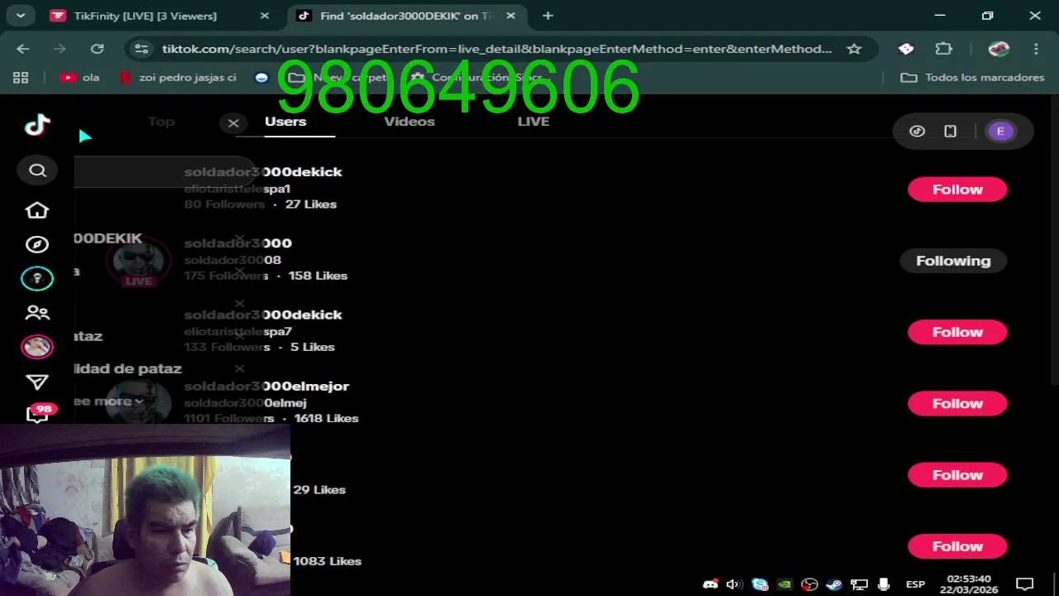This screenshot has width=1059, height=596.
Task: Open NVIDIA tray icon
Action: coord(784,584)
